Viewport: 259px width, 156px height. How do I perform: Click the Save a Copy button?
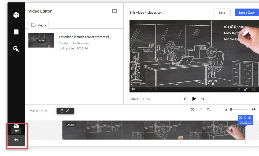(246, 13)
